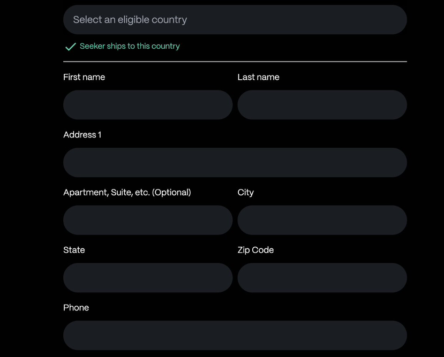Click the State label text
Screen dimensions: 444x357
tap(74, 250)
